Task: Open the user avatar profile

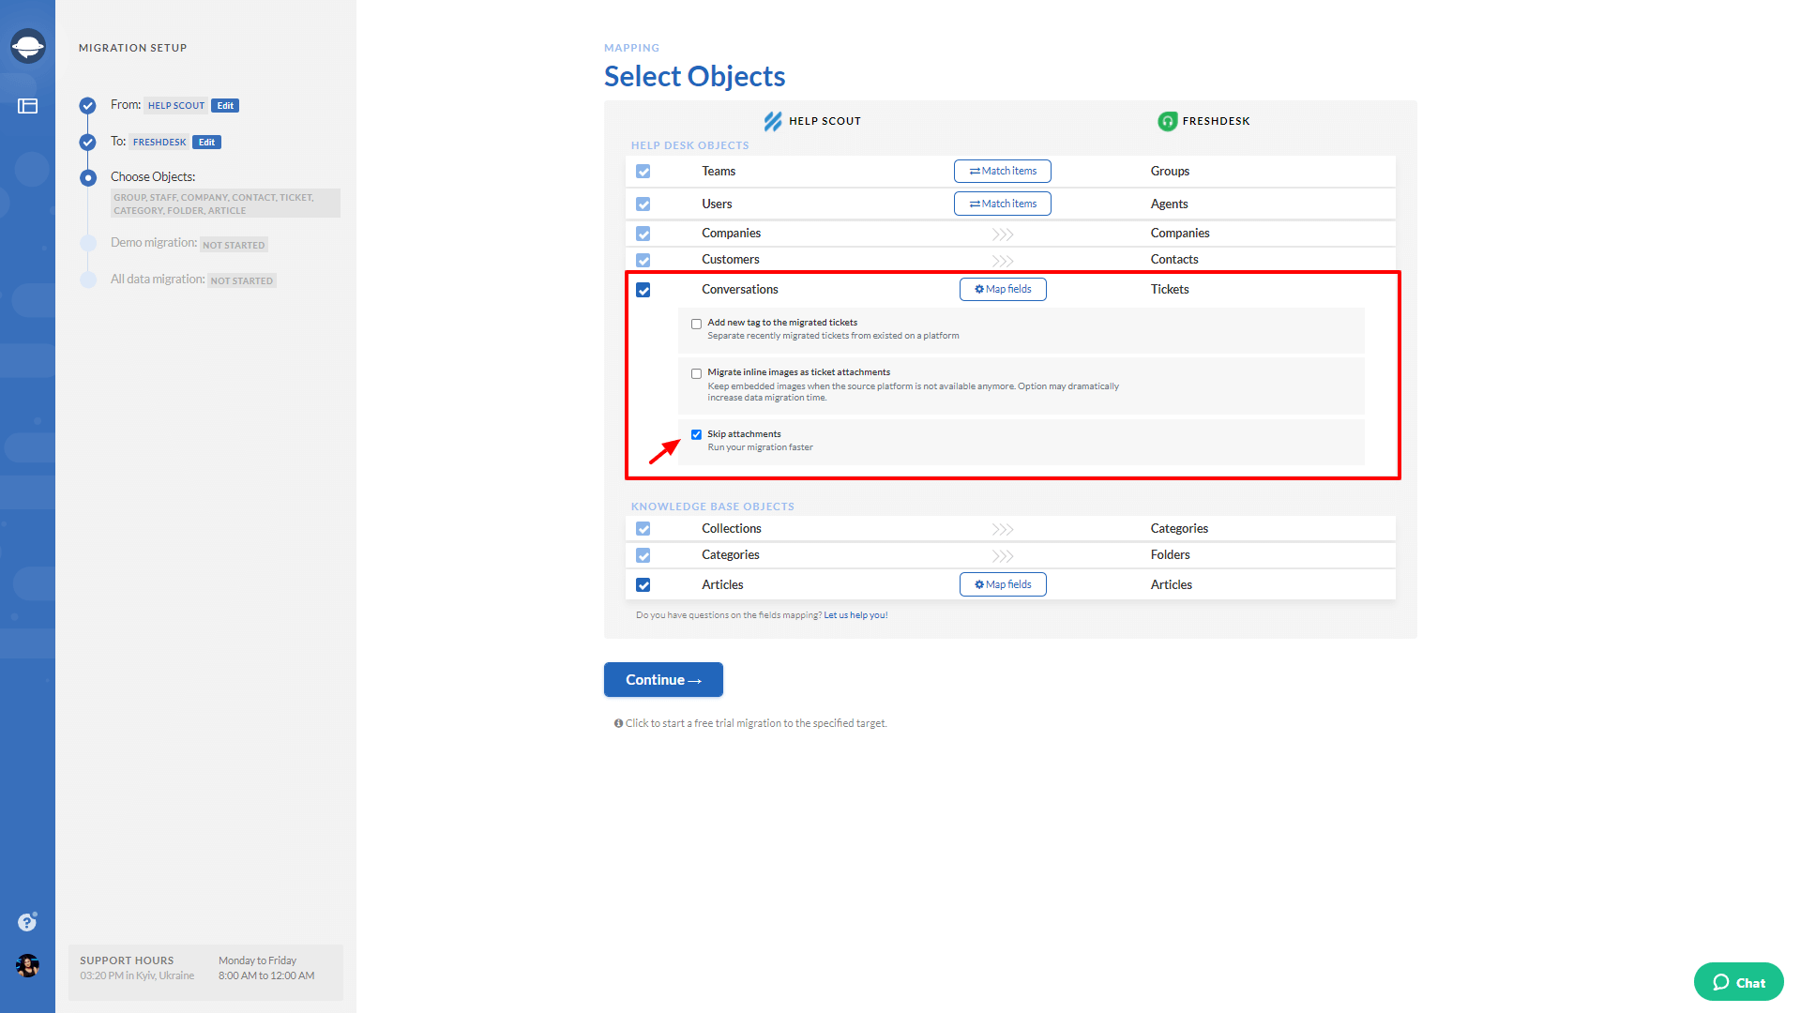Action: tap(27, 965)
